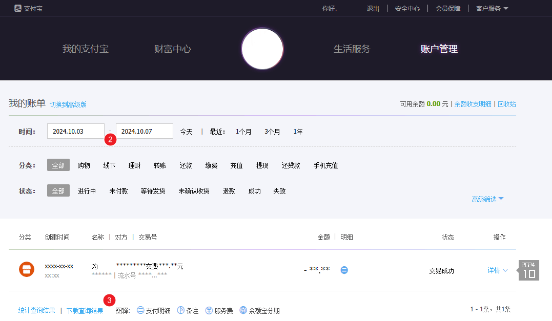Select the 转账 category filter

tap(160, 165)
